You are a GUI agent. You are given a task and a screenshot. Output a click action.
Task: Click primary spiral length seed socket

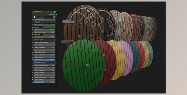(32, 52)
